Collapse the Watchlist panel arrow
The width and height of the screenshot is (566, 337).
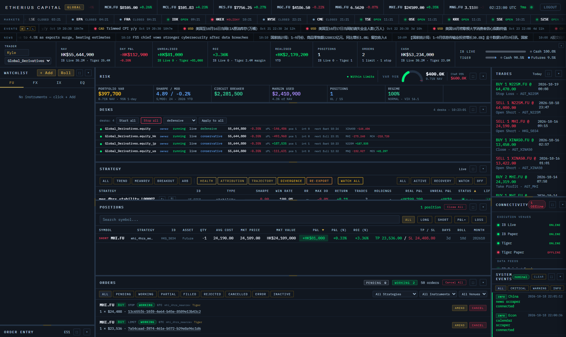(x=88, y=73)
